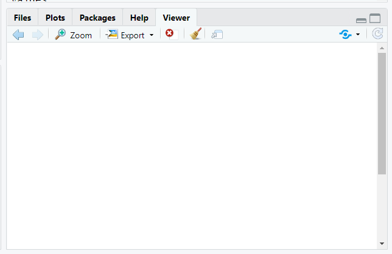Remove current viewer item (red X)
Screen dimensions: 392x254
point(172,34)
